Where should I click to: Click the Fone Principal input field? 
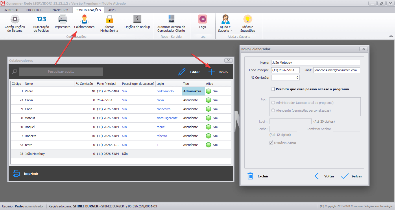pos(285,70)
